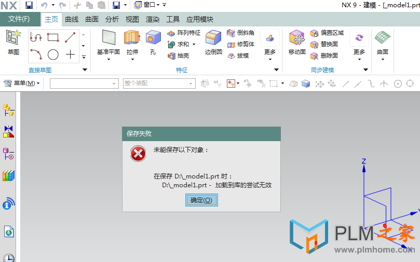Open the Assembly Navigator sidebar icon
420x262 pixels.
9,110
